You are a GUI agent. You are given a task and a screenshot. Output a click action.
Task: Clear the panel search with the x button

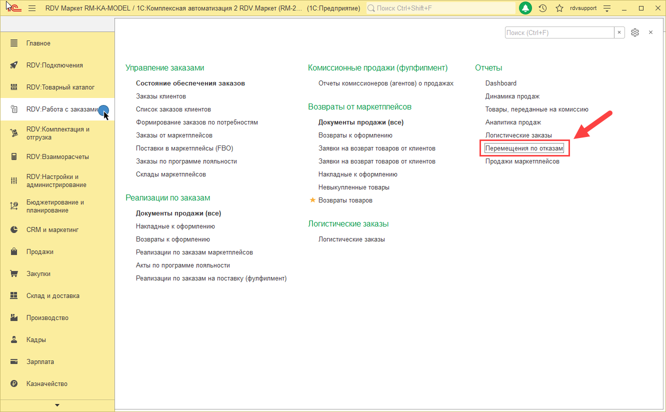pos(619,32)
